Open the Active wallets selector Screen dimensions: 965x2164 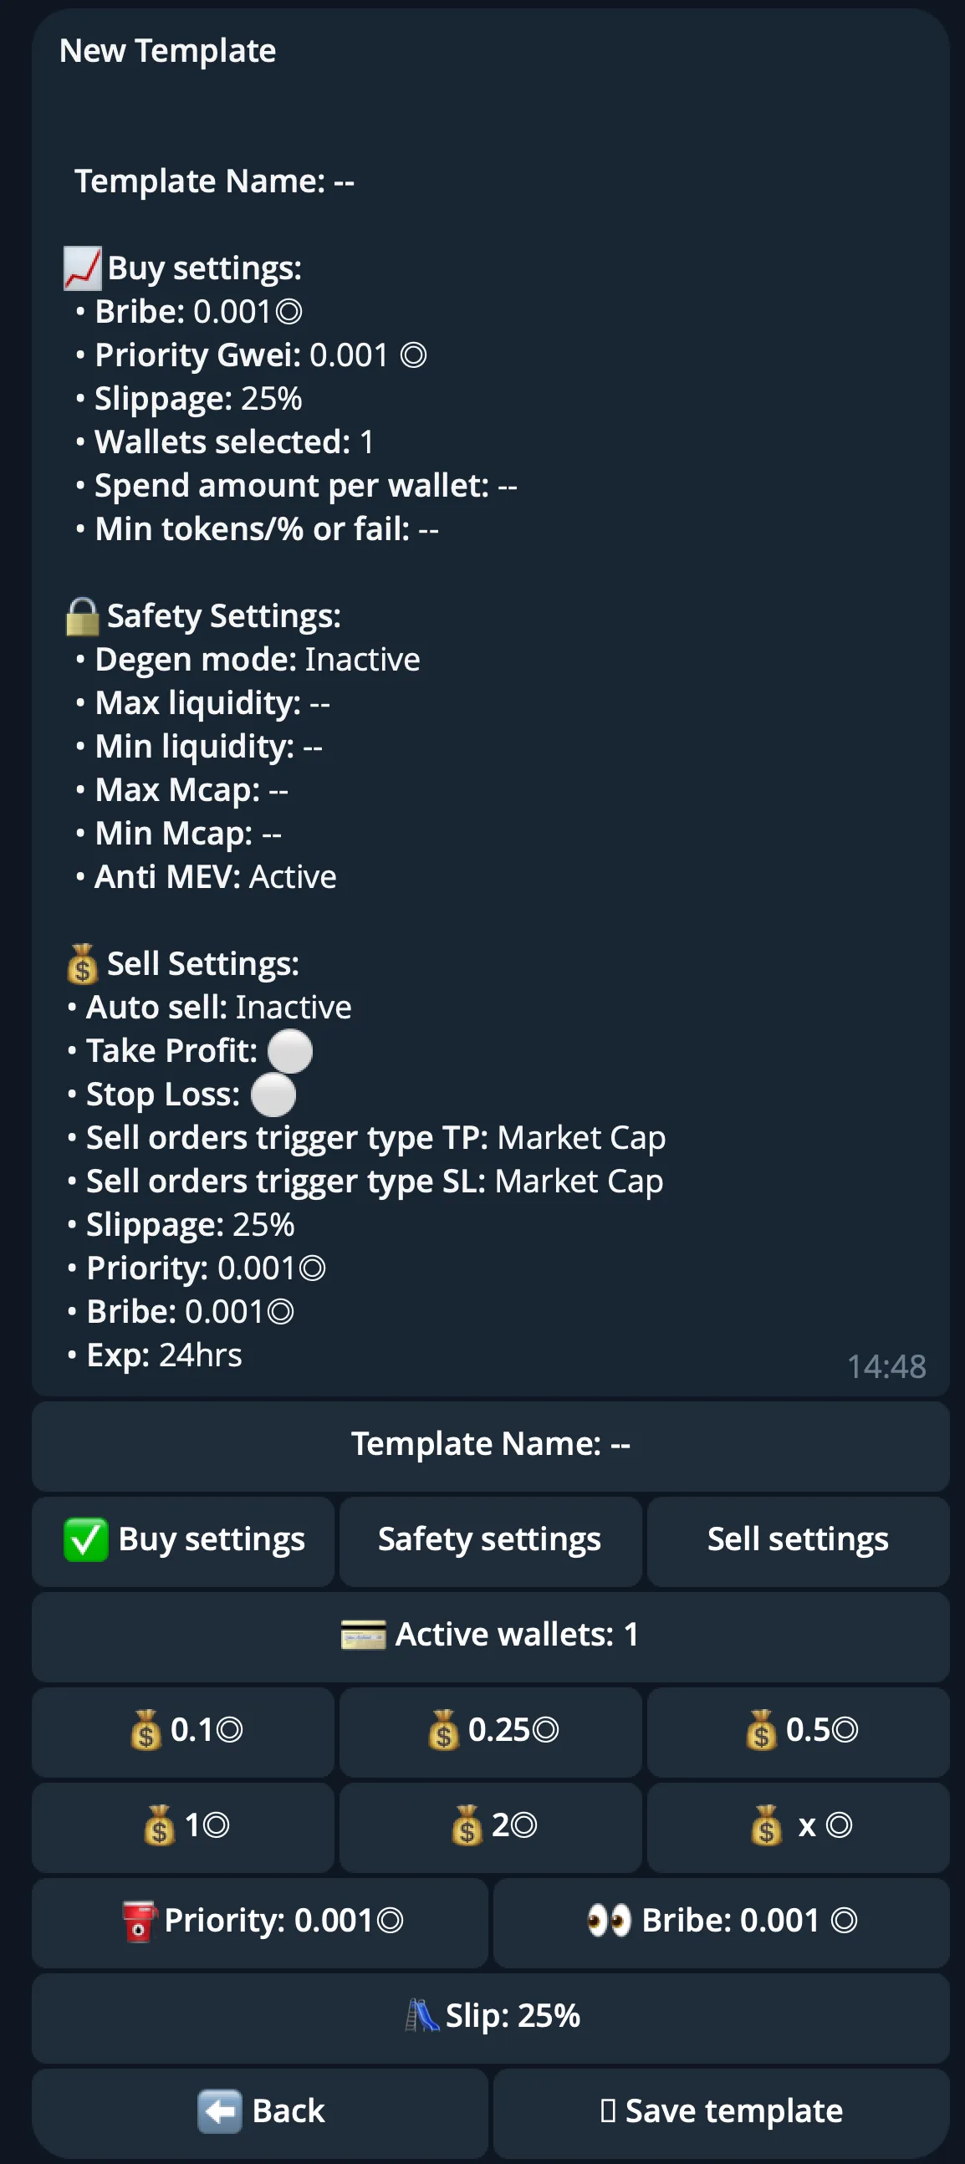[x=491, y=1635]
